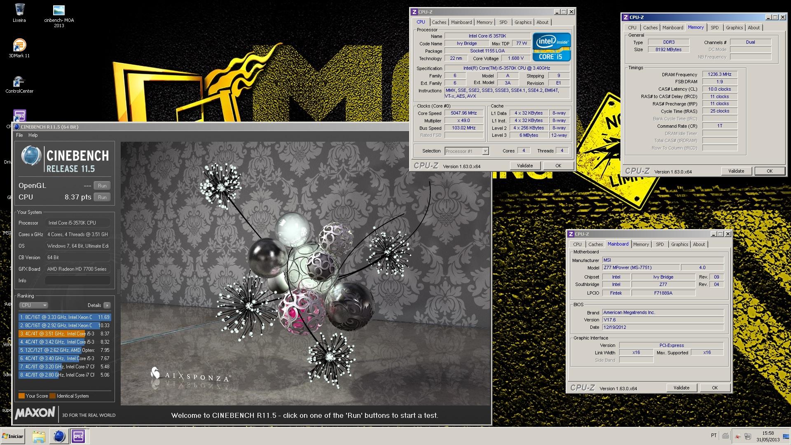The width and height of the screenshot is (791, 445).
Task: Click the keyboard tray icon
Action: point(725,436)
